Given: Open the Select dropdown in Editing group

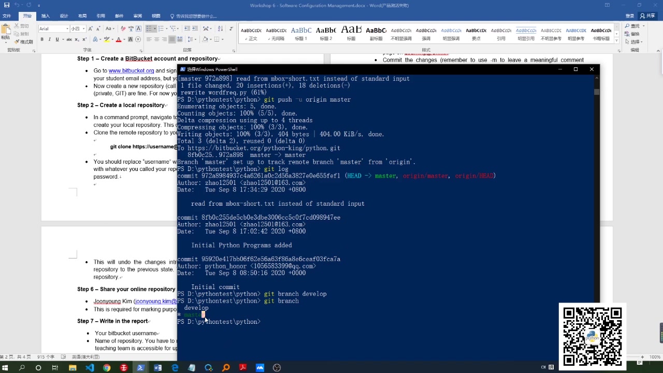Looking at the screenshot, I should click(x=641, y=42).
